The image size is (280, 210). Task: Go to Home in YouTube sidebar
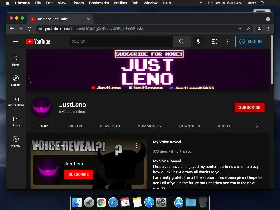16,61
